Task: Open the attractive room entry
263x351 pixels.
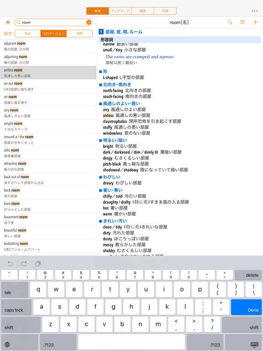Action: (48, 166)
